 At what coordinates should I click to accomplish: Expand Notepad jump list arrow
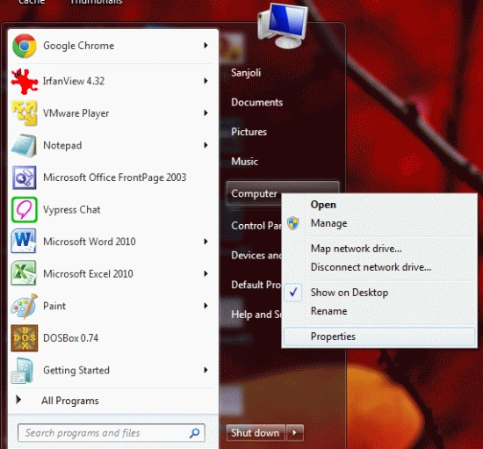(205, 145)
